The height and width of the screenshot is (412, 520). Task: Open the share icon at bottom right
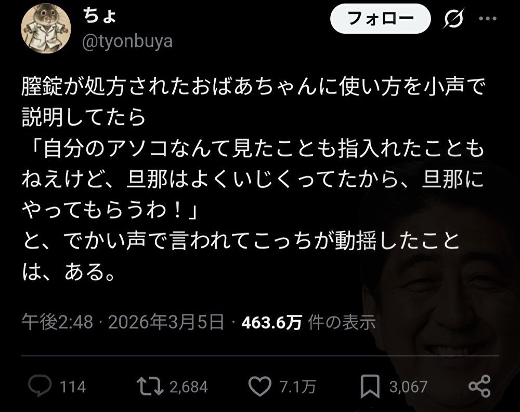click(479, 386)
